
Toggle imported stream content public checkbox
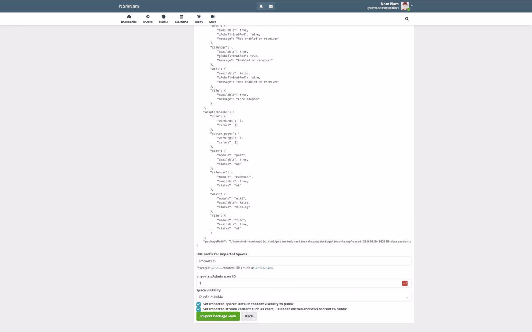199,309
